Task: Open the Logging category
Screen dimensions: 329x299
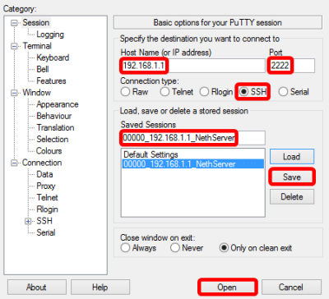Action: pyautogui.click(x=50, y=34)
